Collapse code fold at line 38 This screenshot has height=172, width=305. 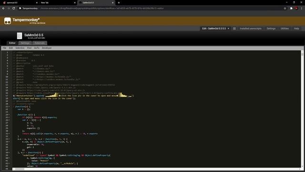pyautogui.click(x=9, y=153)
